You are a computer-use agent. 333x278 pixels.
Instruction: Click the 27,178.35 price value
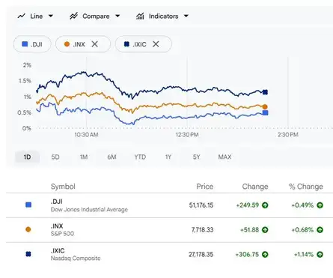coord(201,255)
